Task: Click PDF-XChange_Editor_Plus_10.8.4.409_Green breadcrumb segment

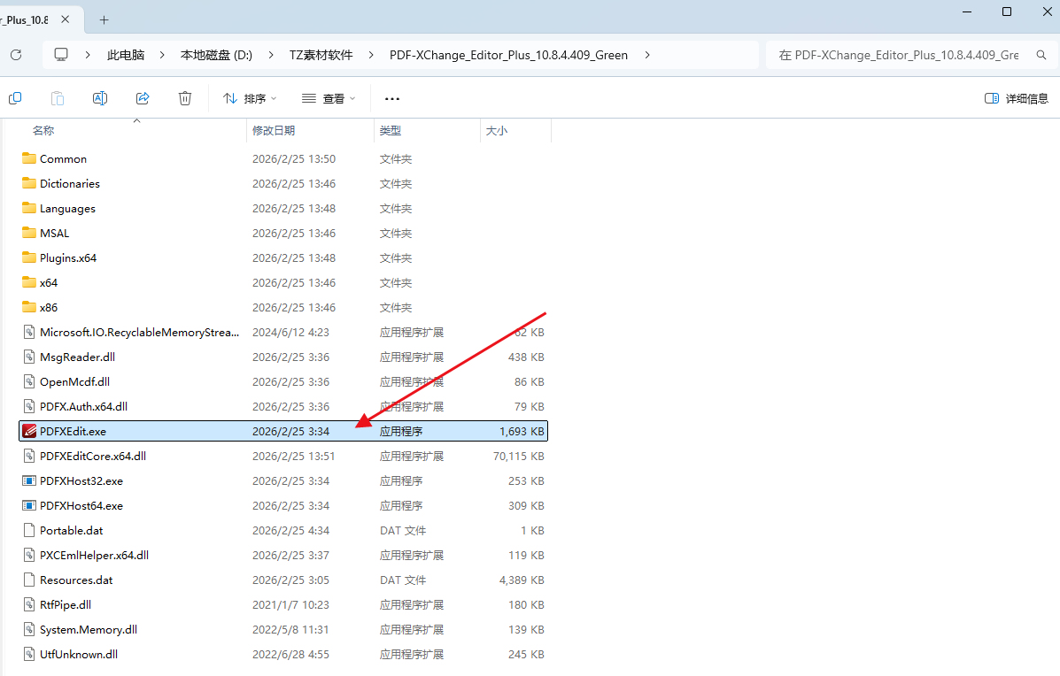Action: point(508,55)
